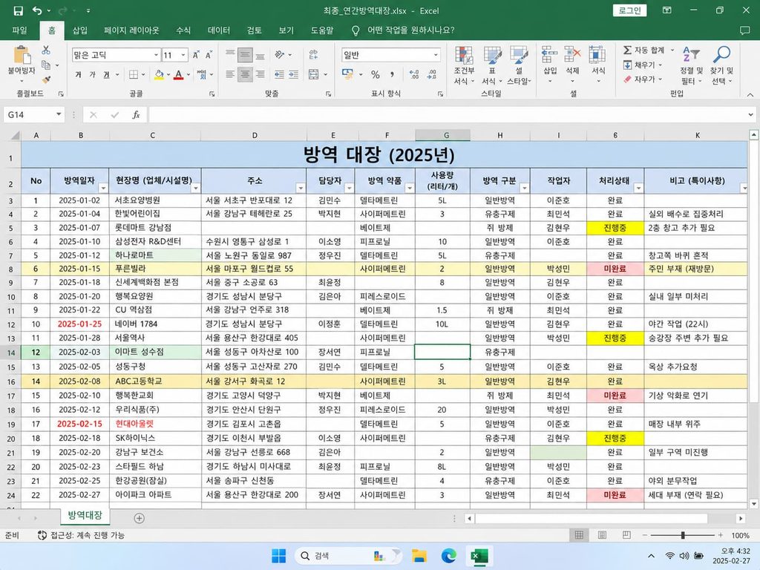This screenshot has height=570, width=760.
Task: Toggle align right
Action: tap(261, 75)
